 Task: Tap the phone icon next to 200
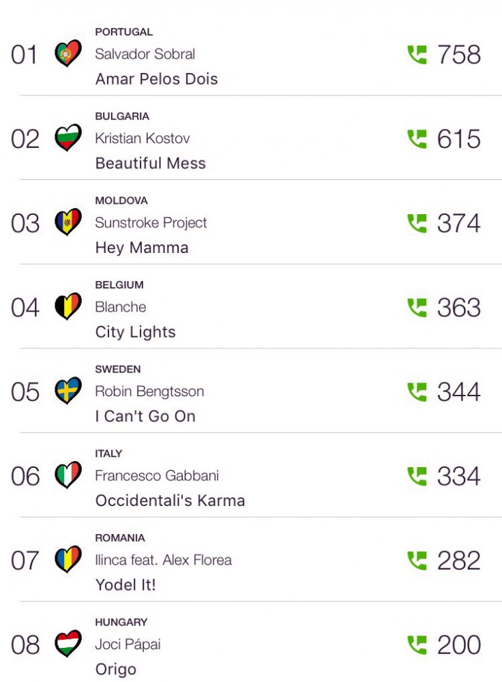click(417, 644)
